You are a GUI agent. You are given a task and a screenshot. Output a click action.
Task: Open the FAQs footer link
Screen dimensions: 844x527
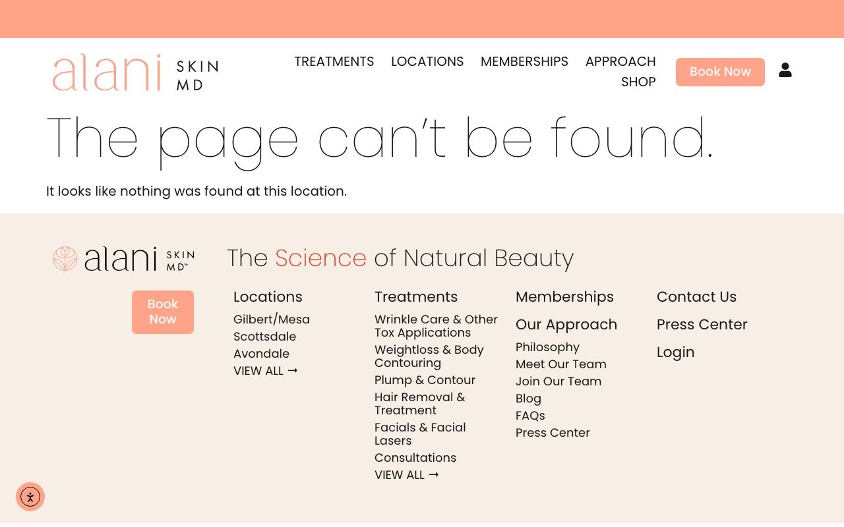pyautogui.click(x=530, y=416)
